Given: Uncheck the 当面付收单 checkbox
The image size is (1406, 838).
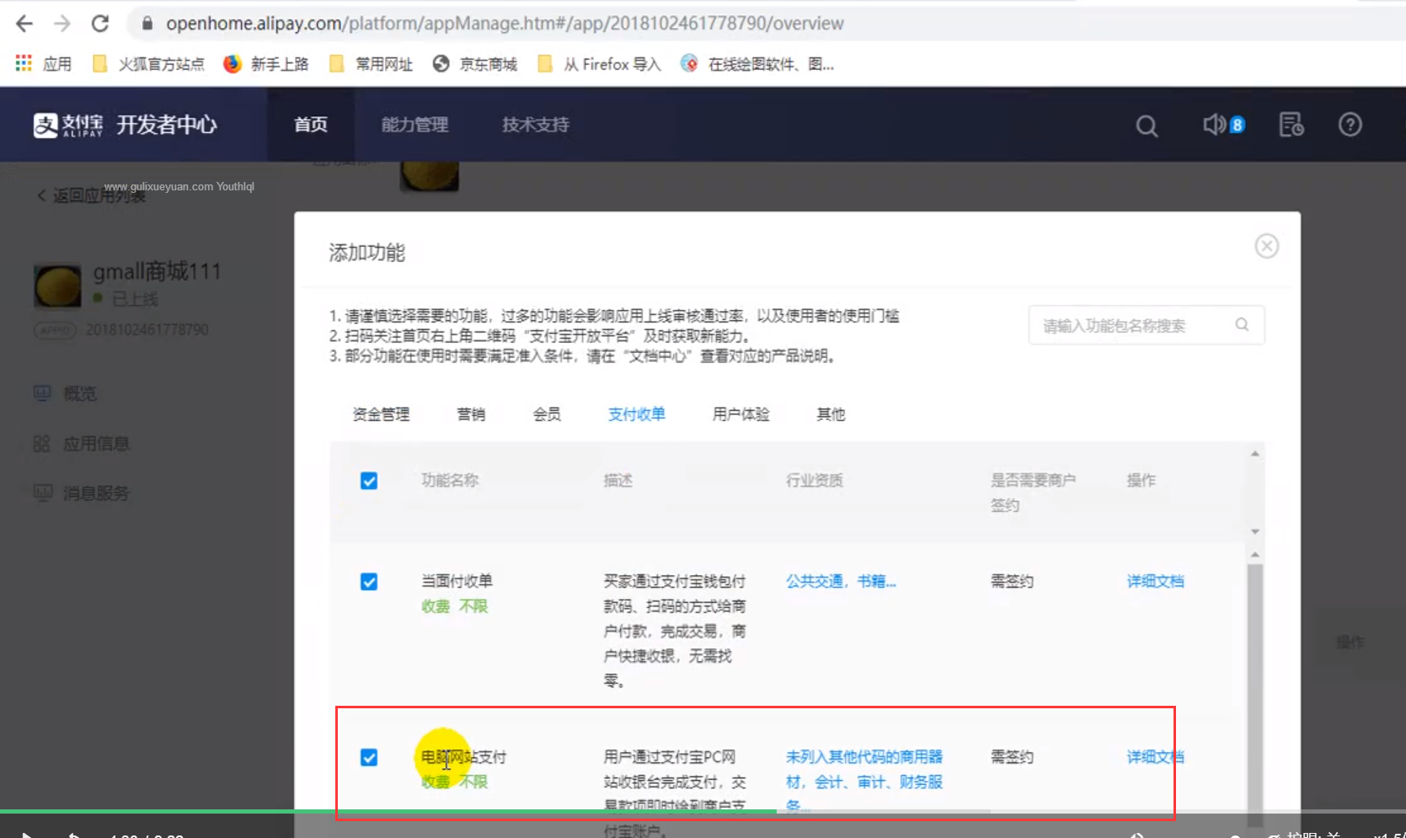Looking at the screenshot, I should tap(369, 582).
